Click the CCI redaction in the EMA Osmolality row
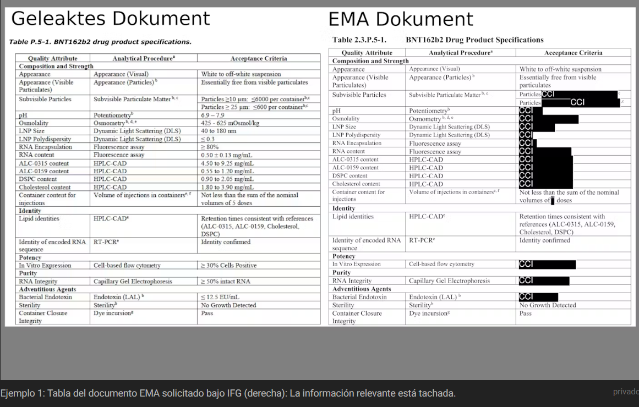Image resolution: width=639 pixels, height=407 pixels. (549, 119)
